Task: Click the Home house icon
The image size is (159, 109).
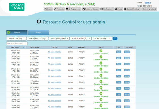Action: [x=45, y=9]
